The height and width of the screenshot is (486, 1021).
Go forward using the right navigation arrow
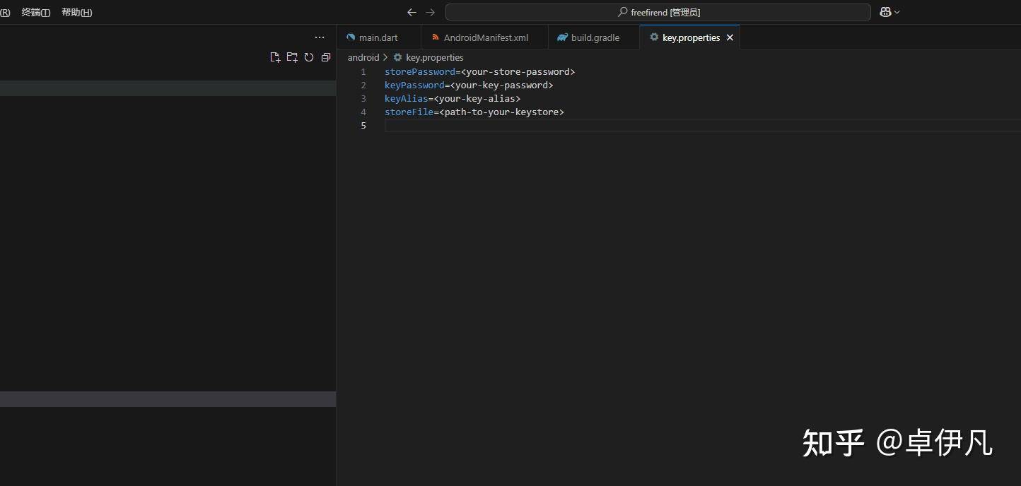click(431, 12)
